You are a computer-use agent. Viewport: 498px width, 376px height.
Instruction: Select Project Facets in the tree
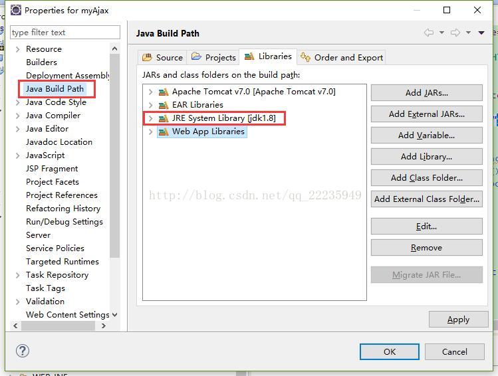[x=53, y=182]
